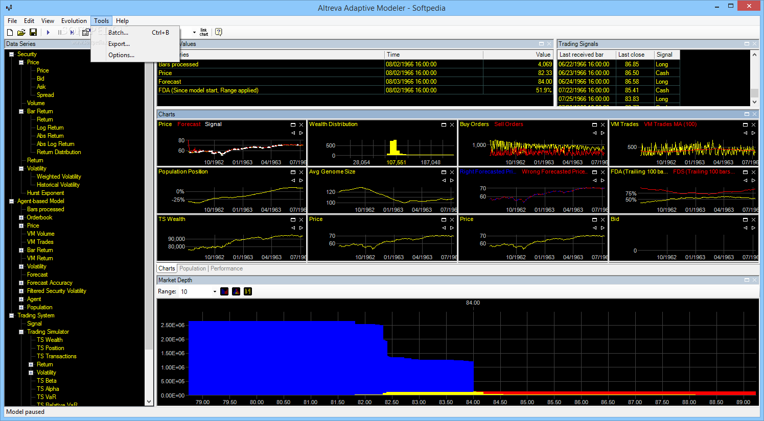764x421 pixels.
Task: Select the yellow order list depth view icon
Action: tap(248, 291)
